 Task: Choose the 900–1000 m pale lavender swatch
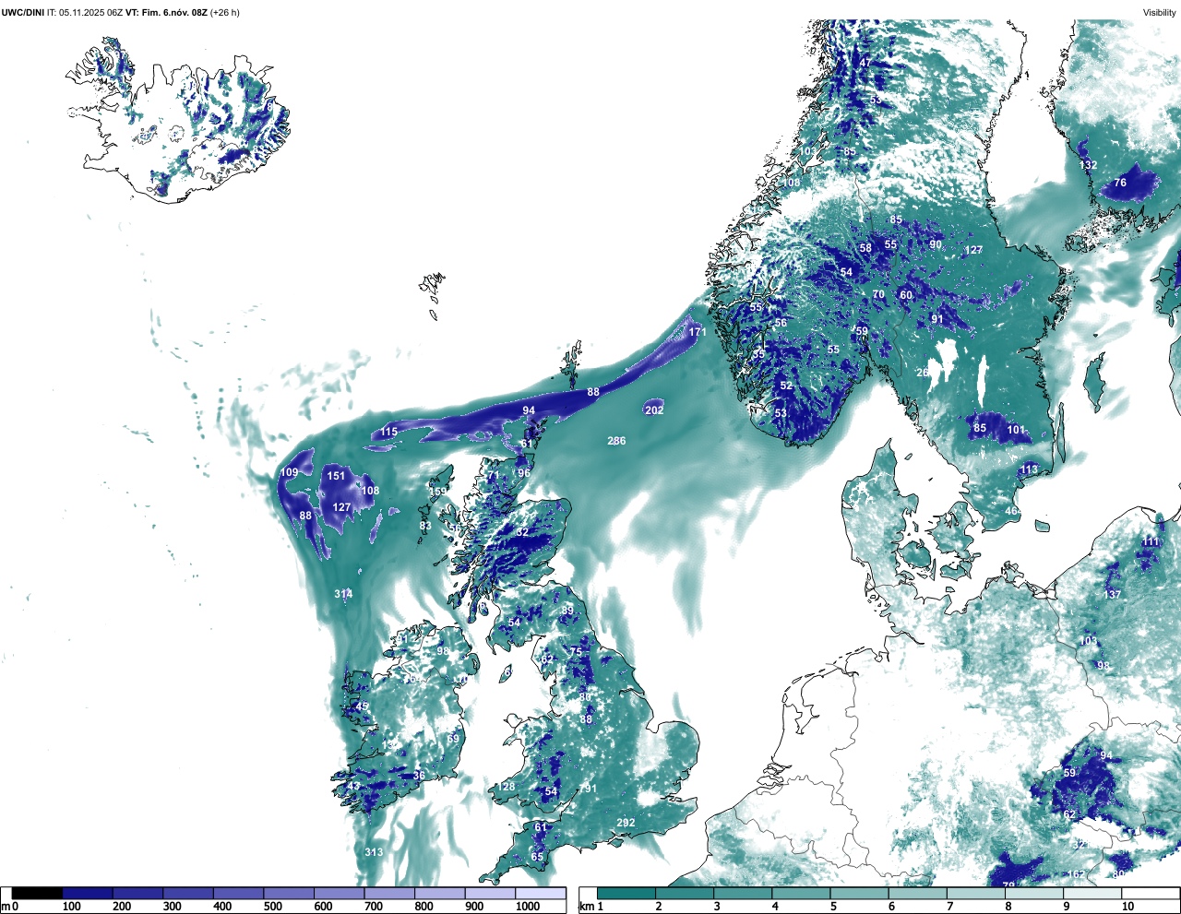click(x=490, y=894)
